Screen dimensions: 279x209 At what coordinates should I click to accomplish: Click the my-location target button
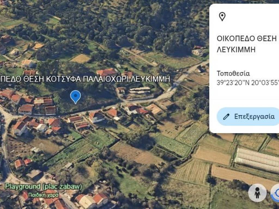point(275,193)
